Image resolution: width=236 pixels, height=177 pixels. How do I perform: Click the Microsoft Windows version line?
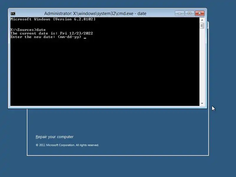pyautogui.click(x=53, y=19)
